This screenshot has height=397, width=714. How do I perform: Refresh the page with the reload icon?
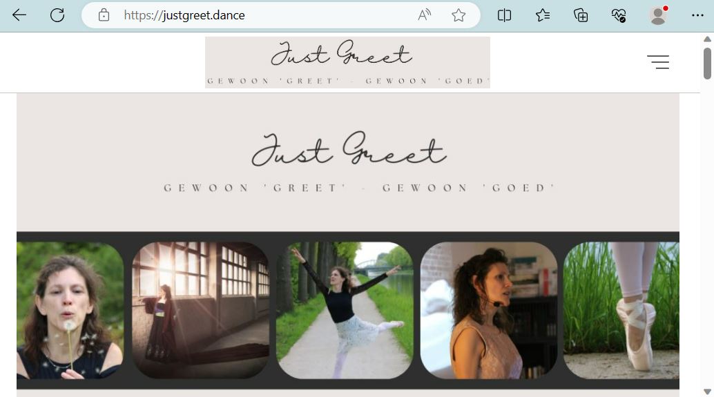click(57, 15)
